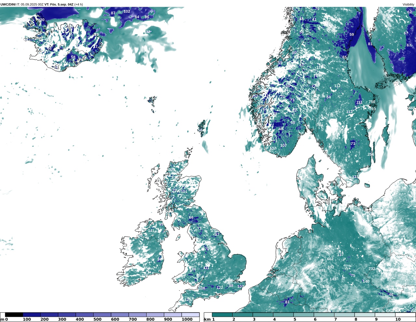Click the 'Visibility' title at top right
This screenshot has height=322, width=416.
[x=409, y=5]
